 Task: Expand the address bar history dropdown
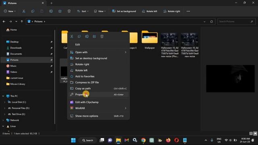click(x=204, y=21)
